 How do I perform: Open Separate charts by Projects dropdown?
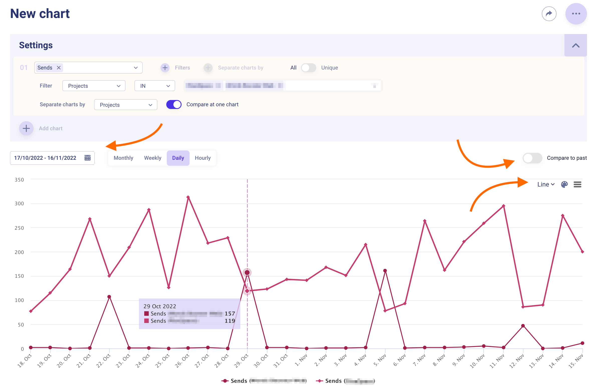(x=125, y=105)
